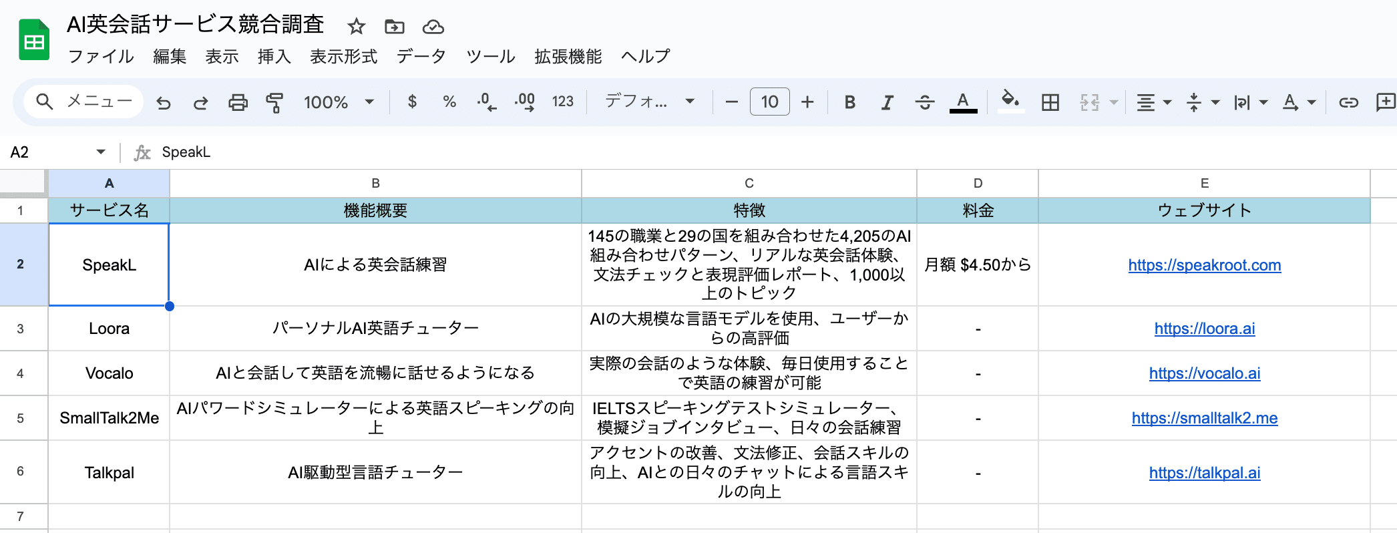Open the borders tool

[1050, 102]
